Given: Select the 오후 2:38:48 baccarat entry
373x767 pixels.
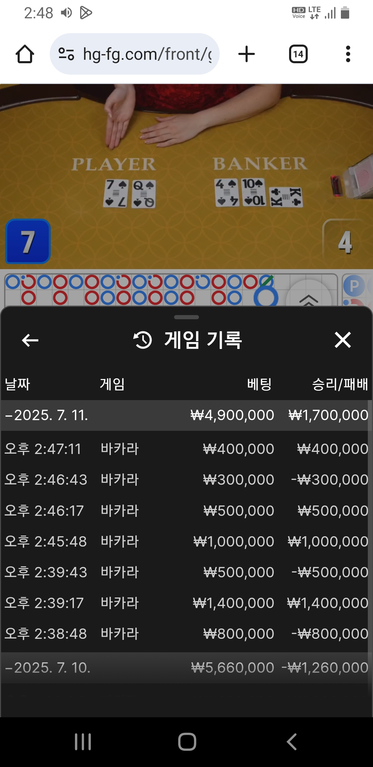Looking at the screenshot, I should pyautogui.click(x=186, y=634).
